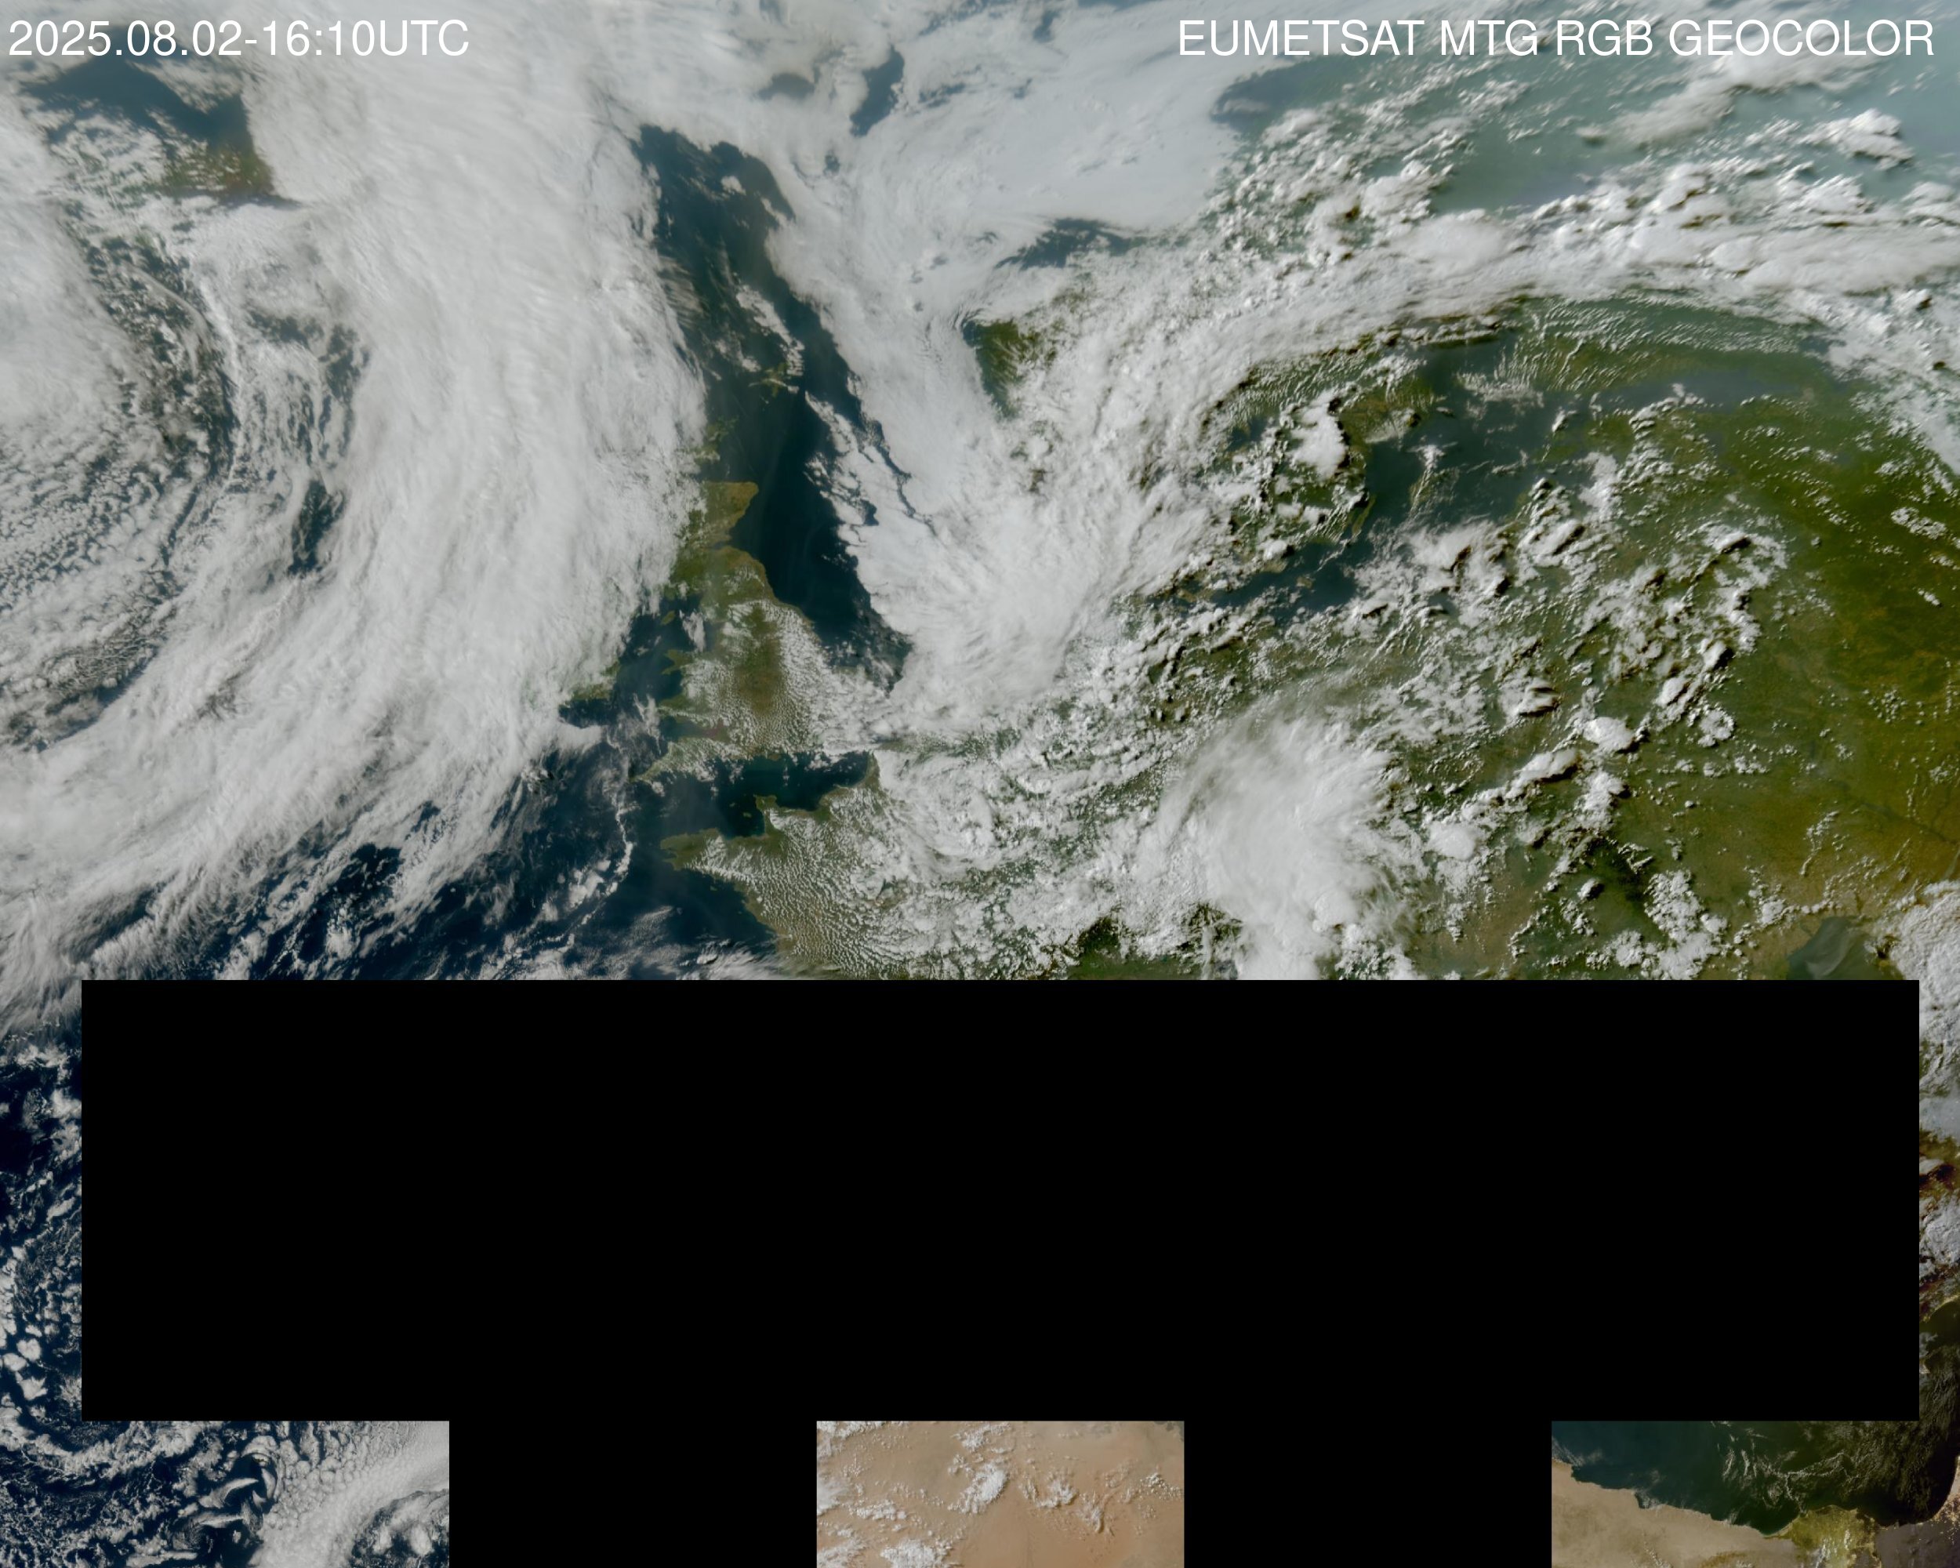Click the Atlantic cloud vortex tile at bottom left
This screenshot has width=1960, height=1568.
(x=223, y=1494)
